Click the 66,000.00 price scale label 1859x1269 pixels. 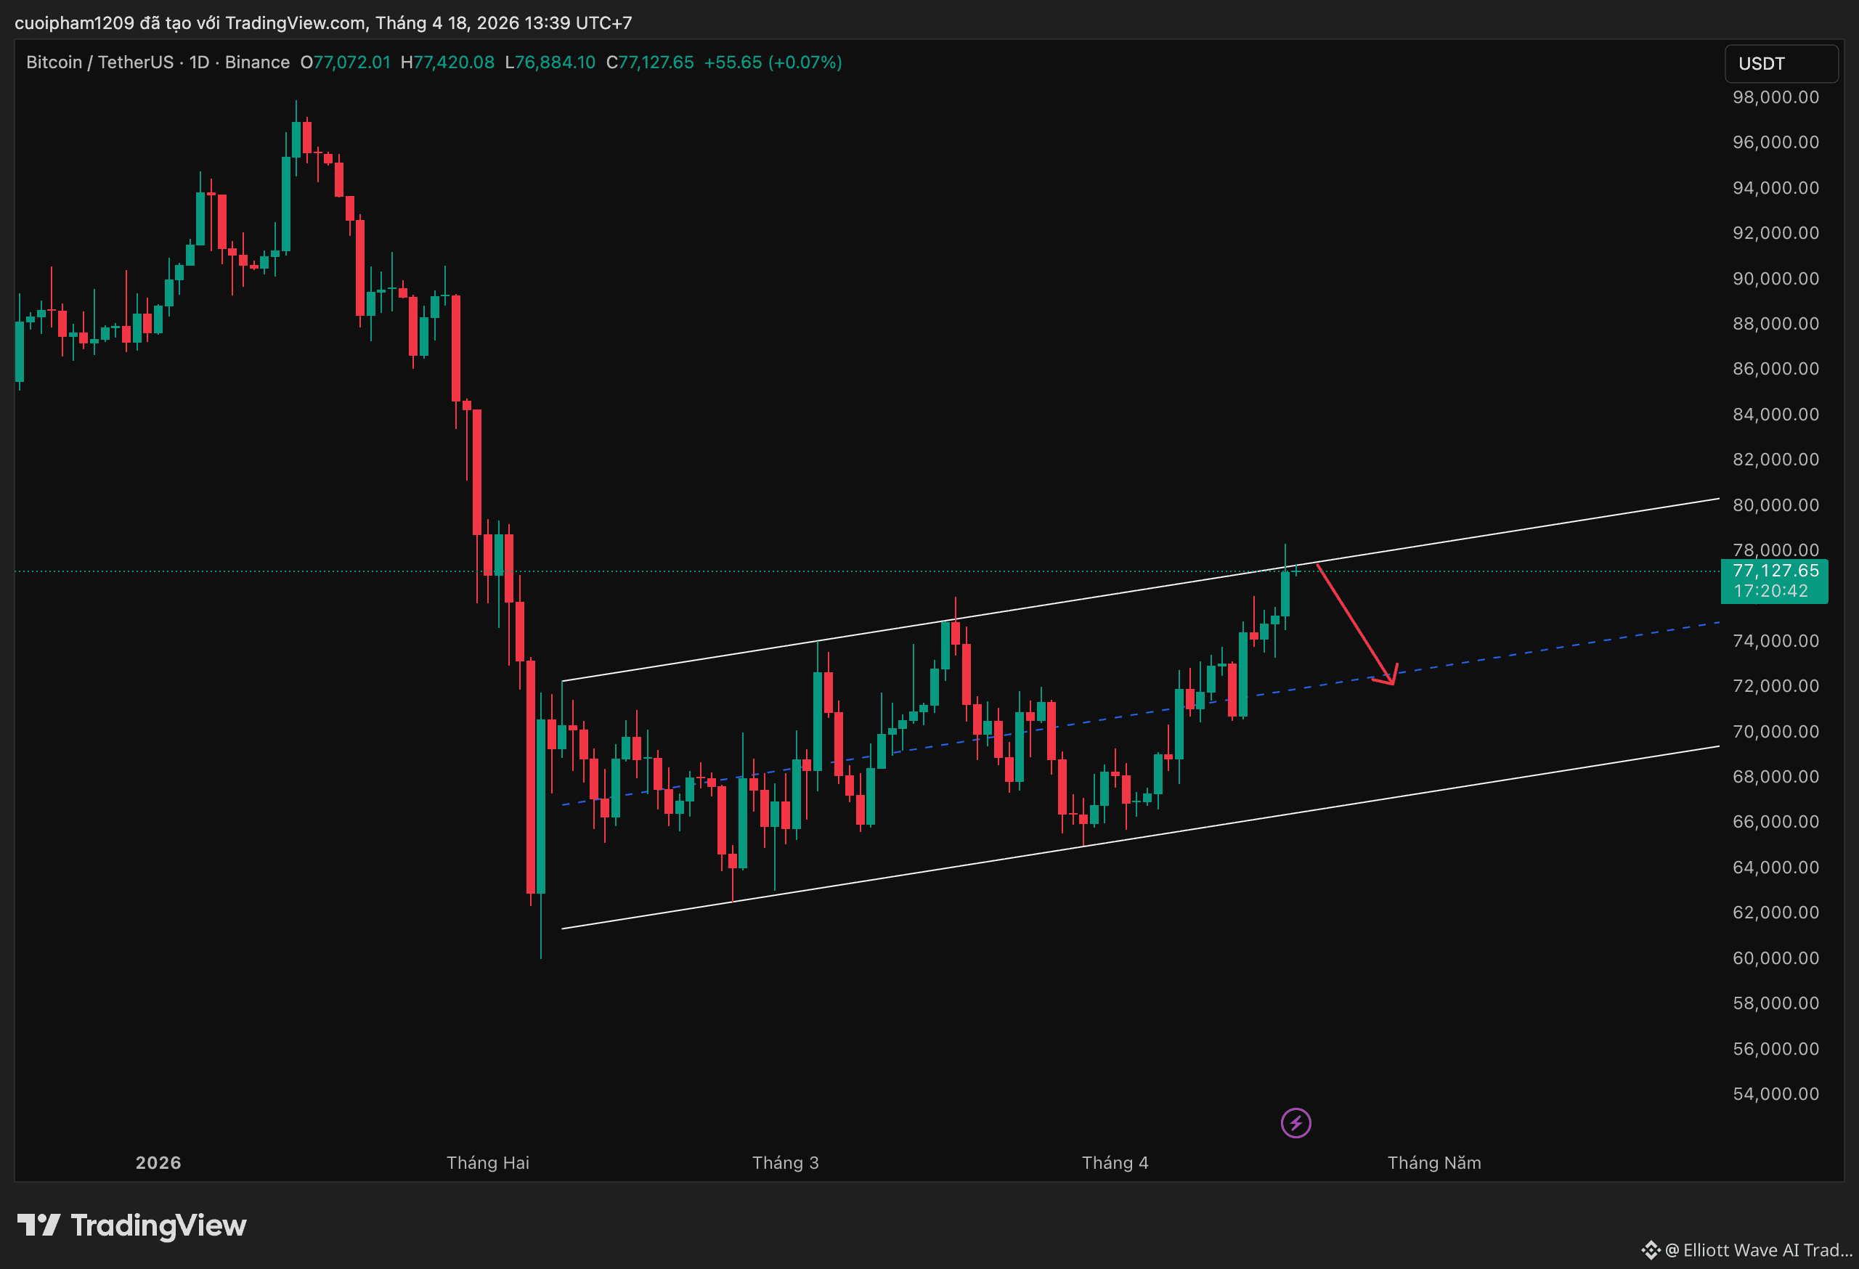click(x=1775, y=821)
